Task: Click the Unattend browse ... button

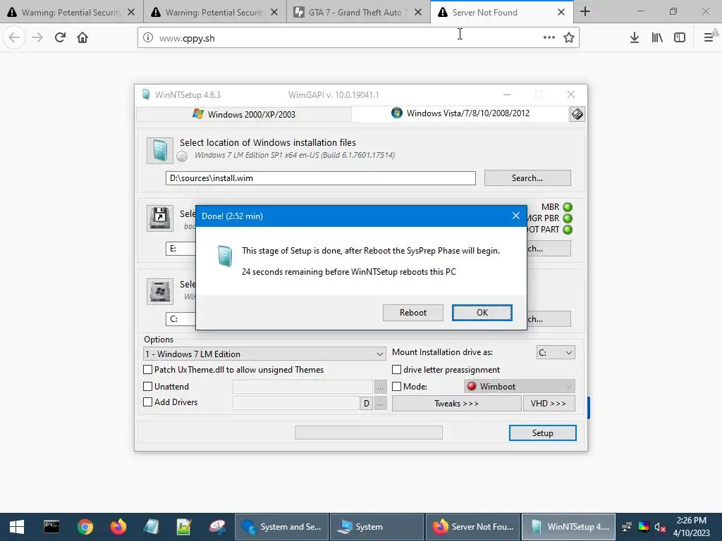Action: 380,387
